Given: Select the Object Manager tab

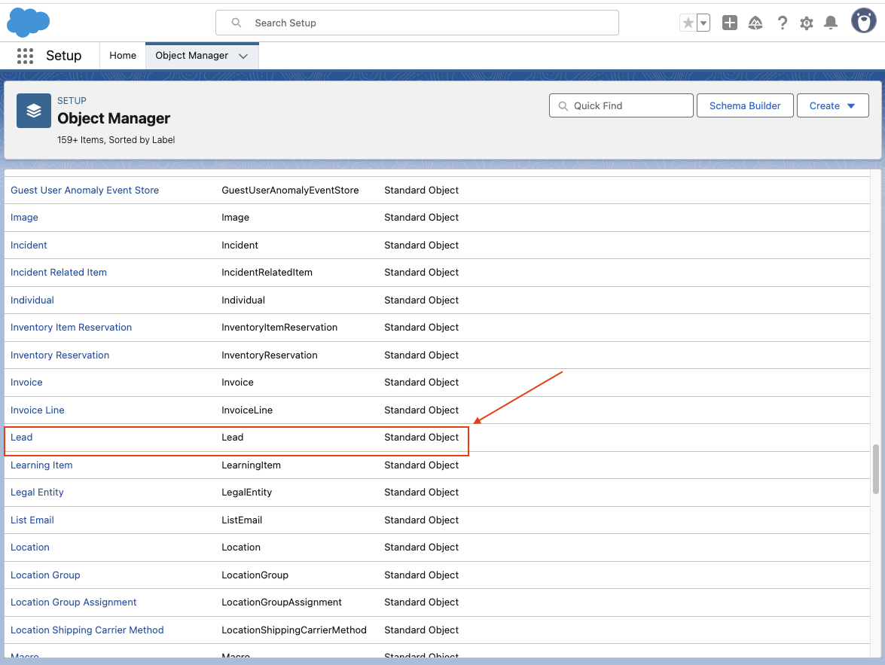Looking at the screenshot, I should click(191, 56).
